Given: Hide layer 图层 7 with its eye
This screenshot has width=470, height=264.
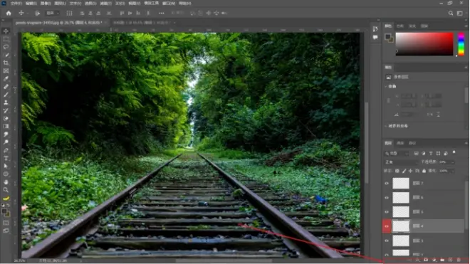Looking at the screenshot, I should 387,183.
